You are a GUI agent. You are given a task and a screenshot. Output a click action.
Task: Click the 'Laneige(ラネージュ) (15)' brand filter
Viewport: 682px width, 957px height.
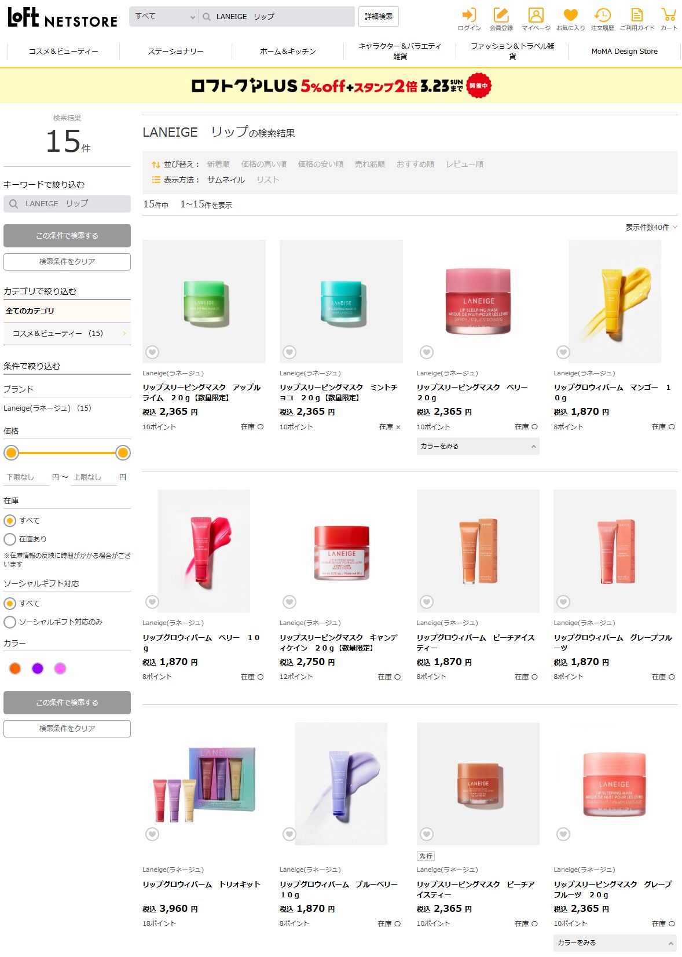[47, 408]
